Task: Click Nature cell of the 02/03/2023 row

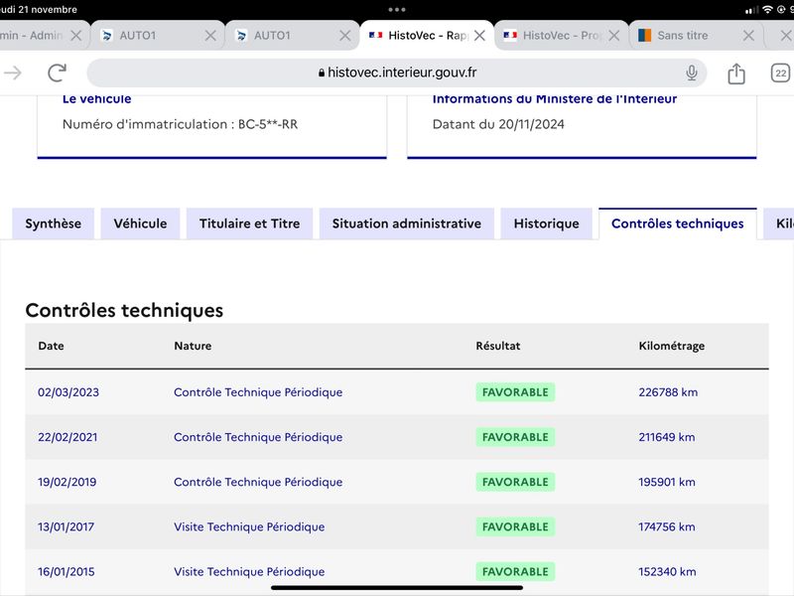Action: click(258, 392)
